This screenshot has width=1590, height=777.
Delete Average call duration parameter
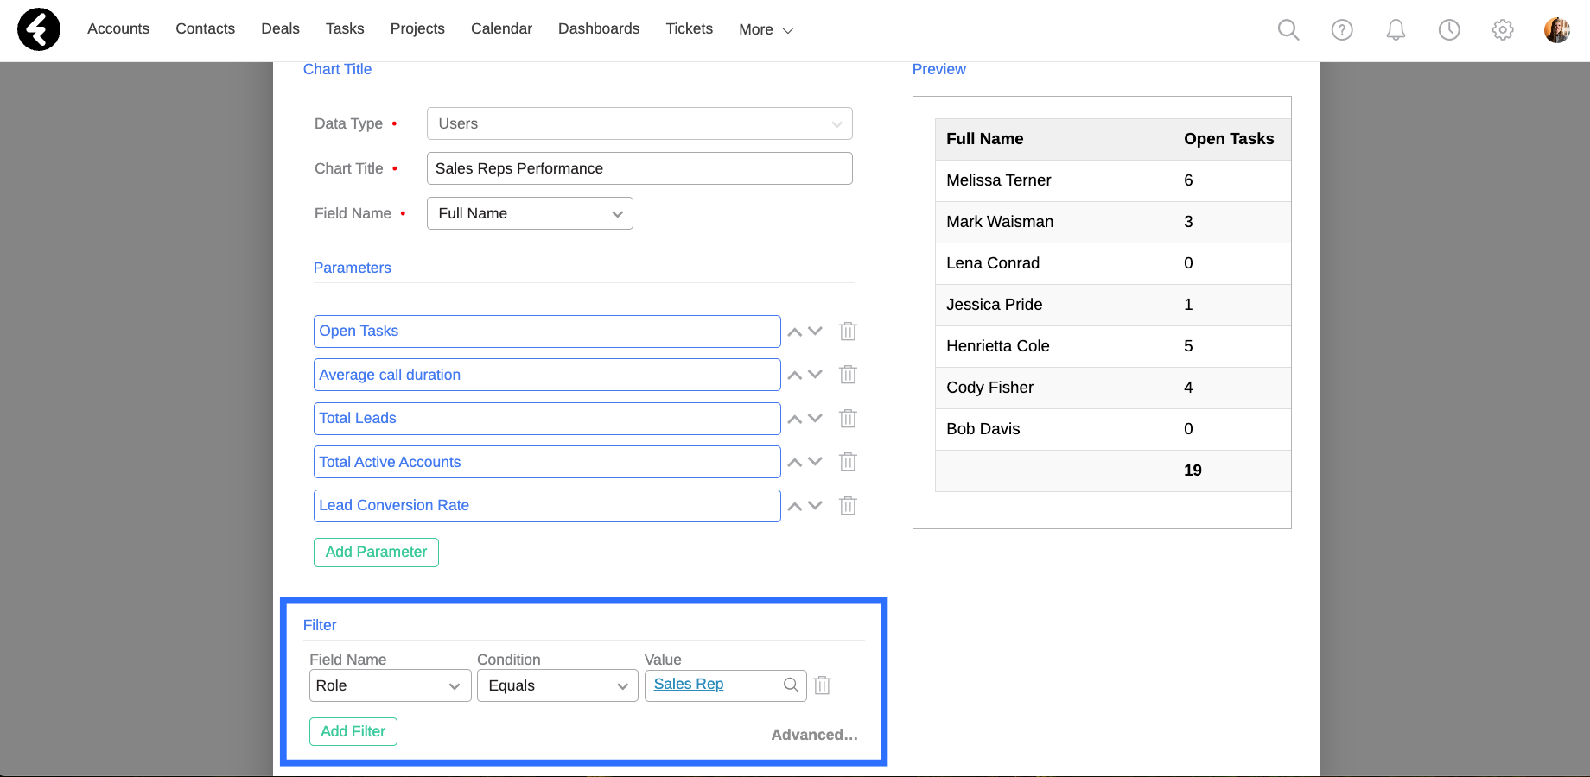[848, 374]
